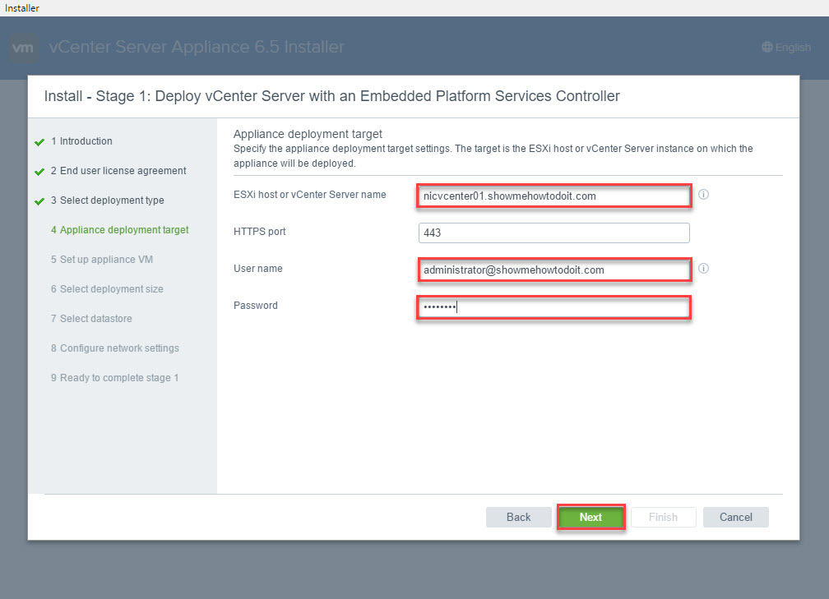Viewport: 829px width, 599px height.
Task: Click the disabled Finish button
Action: click(x=663, y=517)
